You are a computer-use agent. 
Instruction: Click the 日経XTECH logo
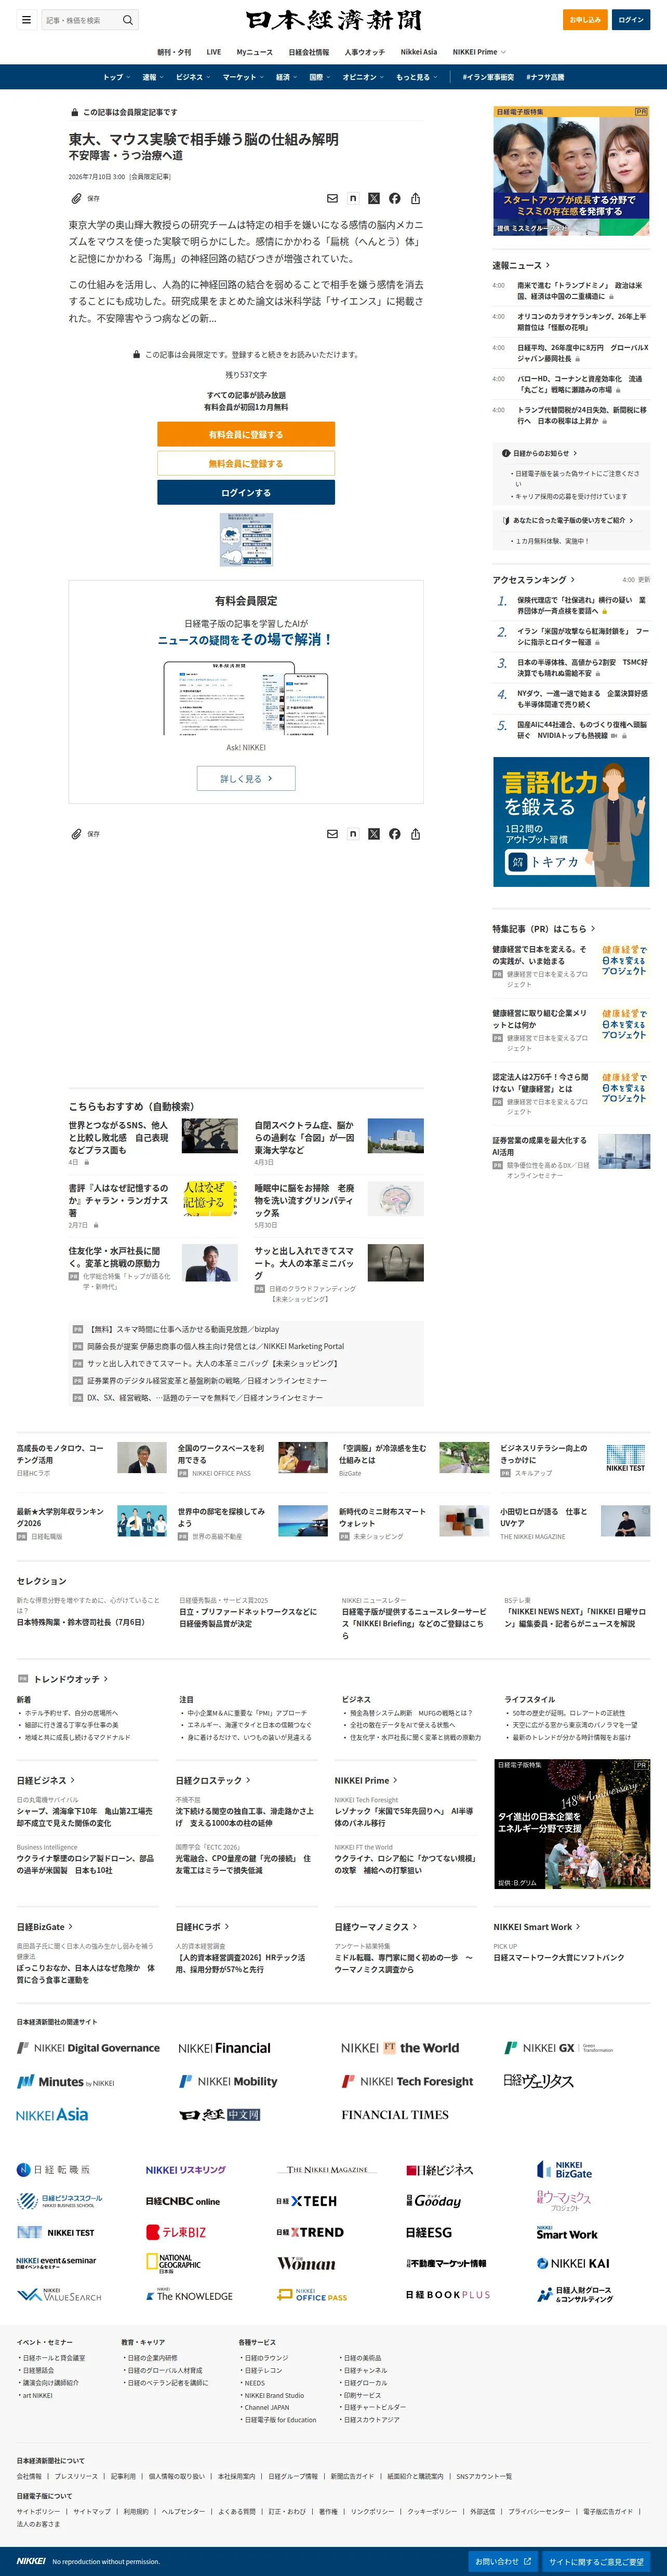point(306,2201)
